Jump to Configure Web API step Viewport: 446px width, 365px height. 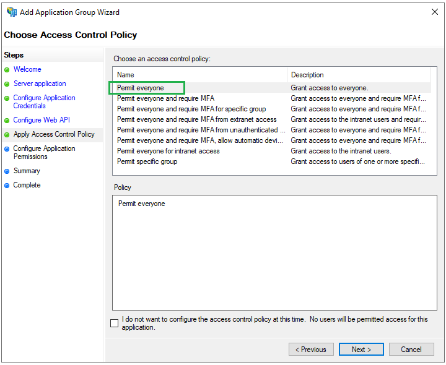coord(42,120)
